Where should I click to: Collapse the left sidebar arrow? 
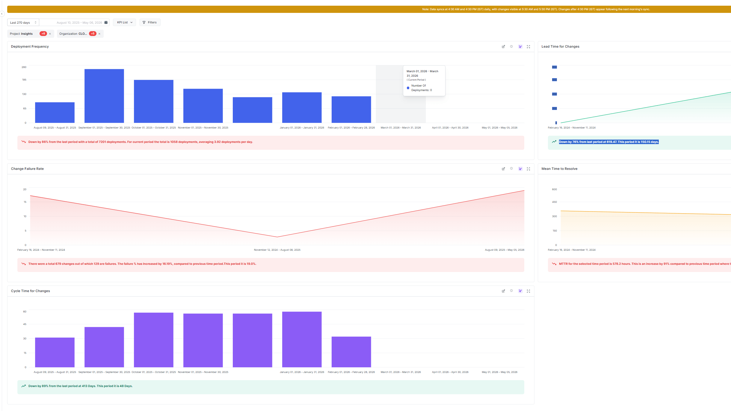(x=2, y=14)
